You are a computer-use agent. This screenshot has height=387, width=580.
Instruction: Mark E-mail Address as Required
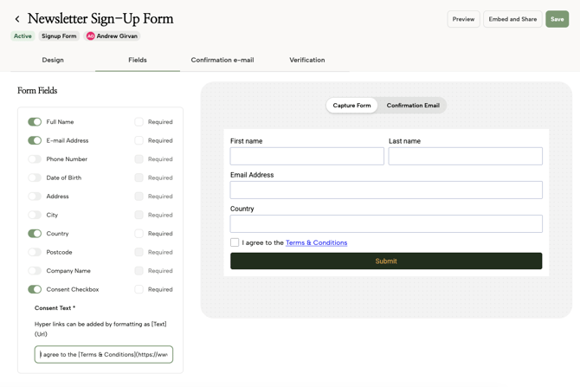139,140
